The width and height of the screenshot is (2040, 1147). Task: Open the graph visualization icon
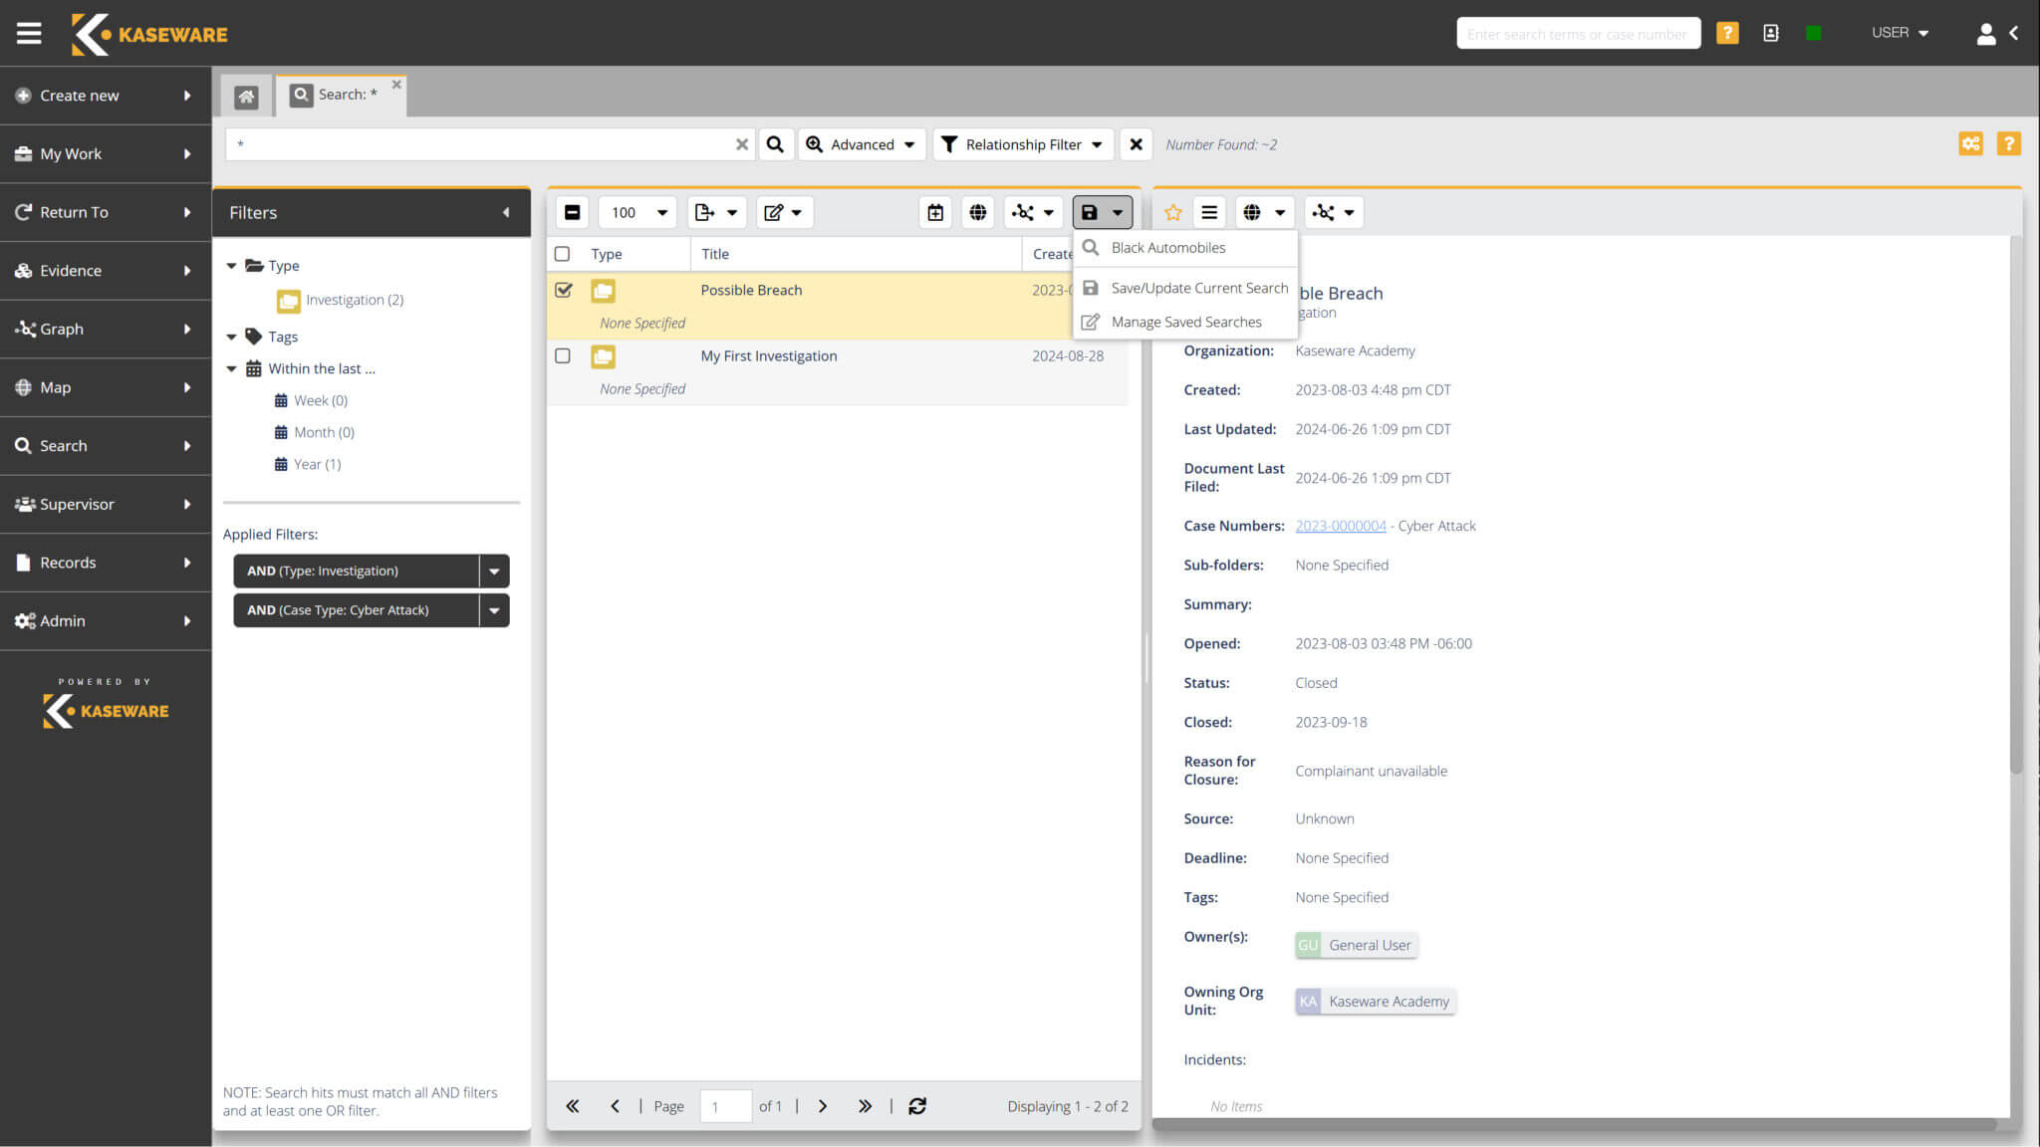pyautogui.click(x=1025, y=212)
